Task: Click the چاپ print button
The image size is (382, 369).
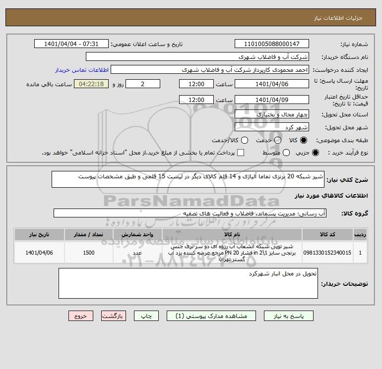Action: [146, 316]
